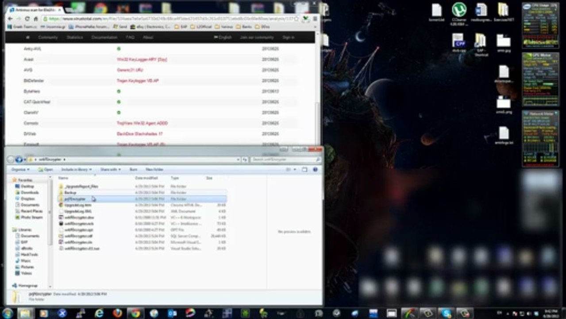566x319 pixels.
Task: Click the VirusTotal home icon in navbar
Action: 28,38
